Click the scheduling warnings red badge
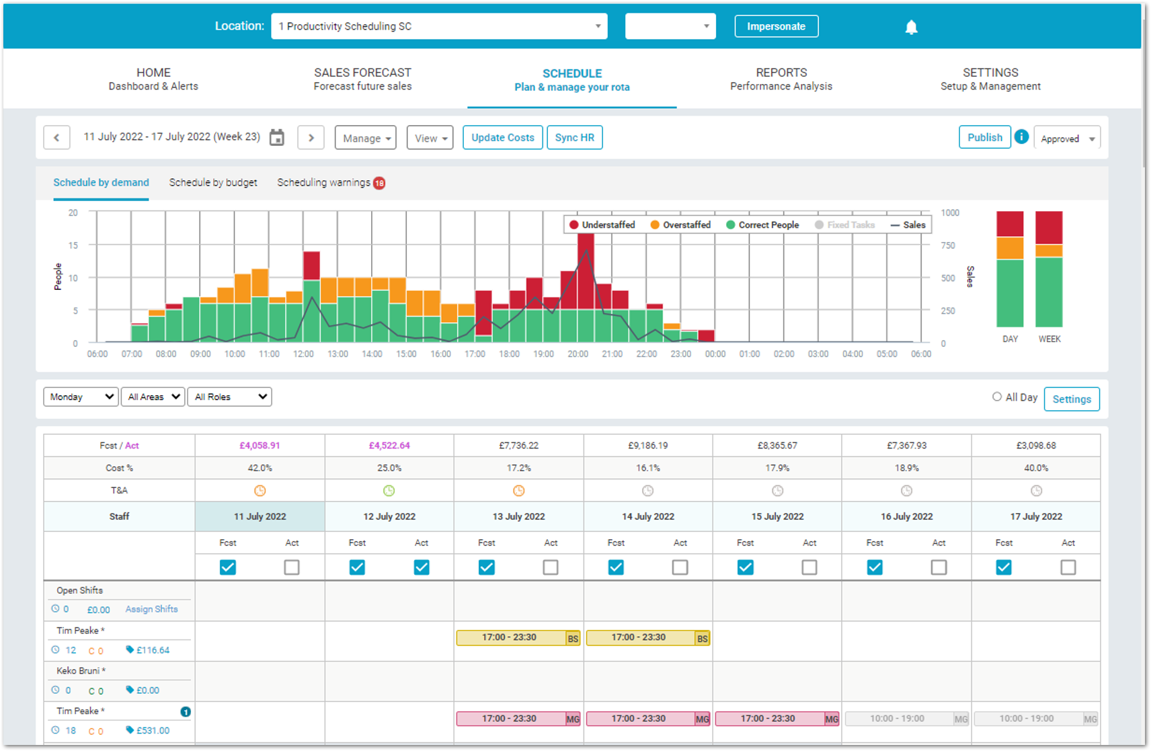1151x751 pixels. [379, 183]
